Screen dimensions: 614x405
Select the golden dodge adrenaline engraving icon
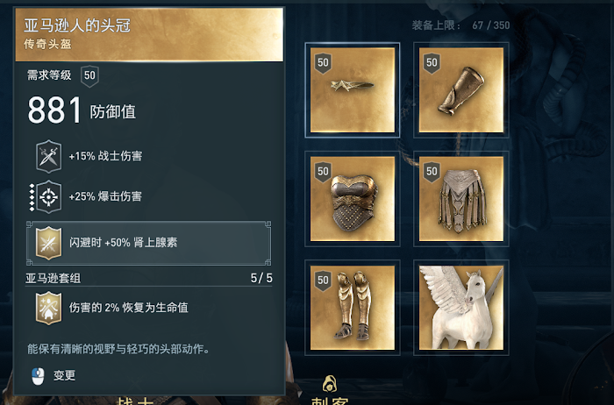(48, 243)
